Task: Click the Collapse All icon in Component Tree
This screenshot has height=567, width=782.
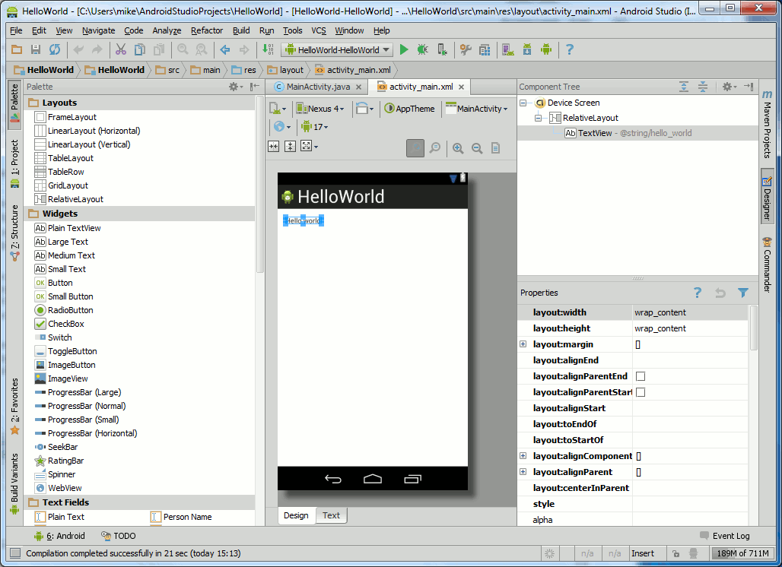Action: click(x=703, y=87)
